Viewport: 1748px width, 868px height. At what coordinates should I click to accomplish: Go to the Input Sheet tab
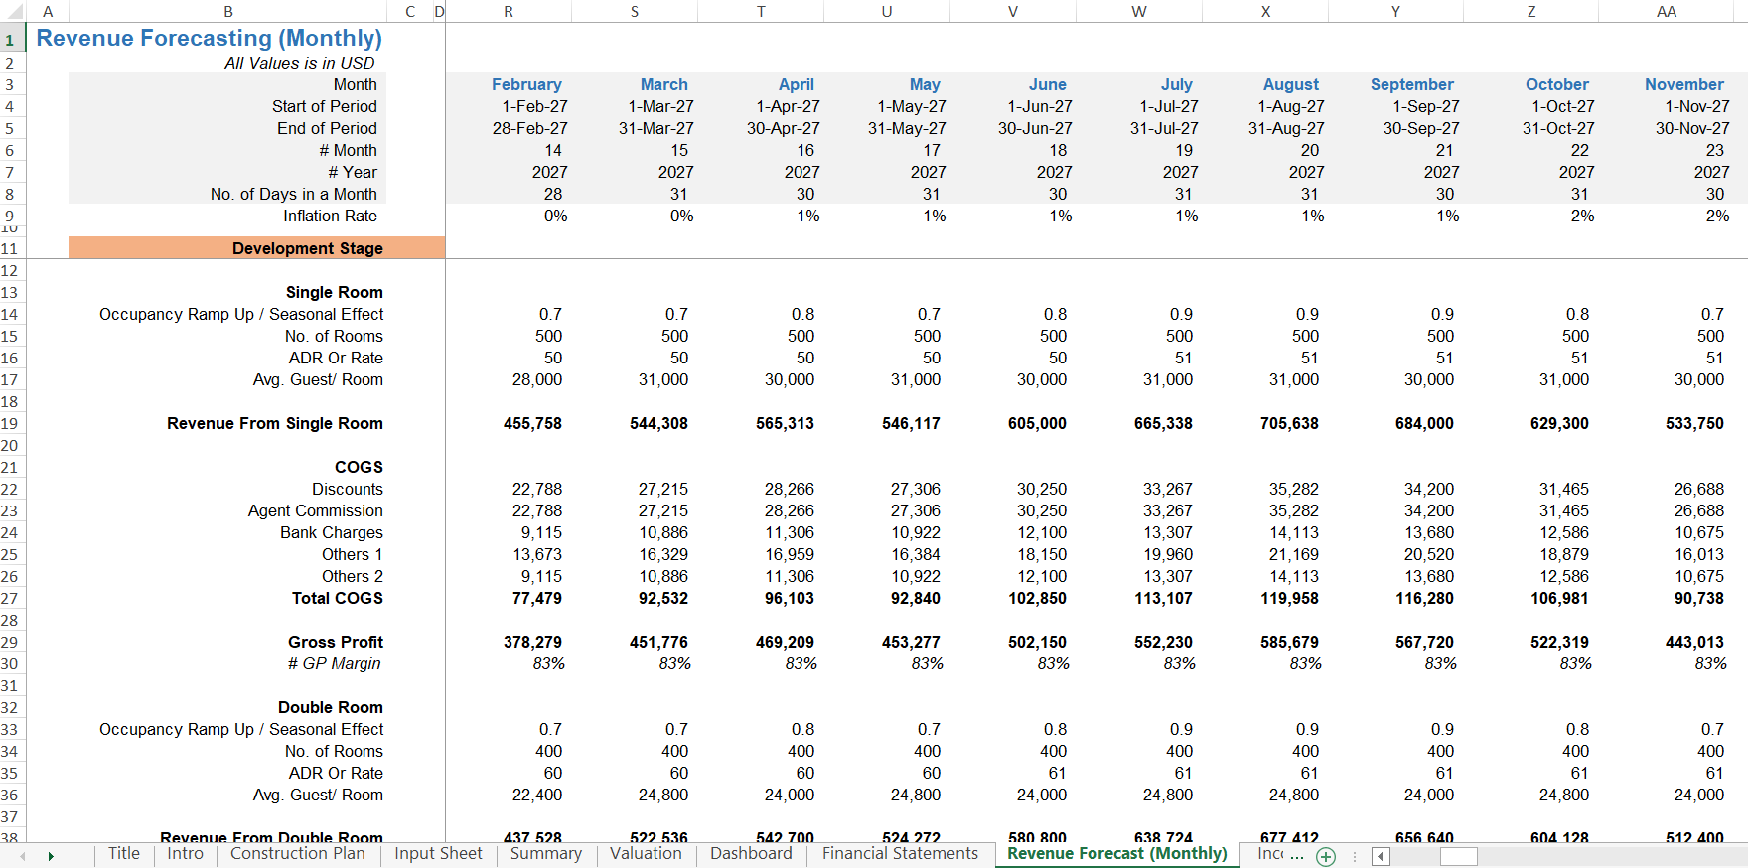point(438,854)
